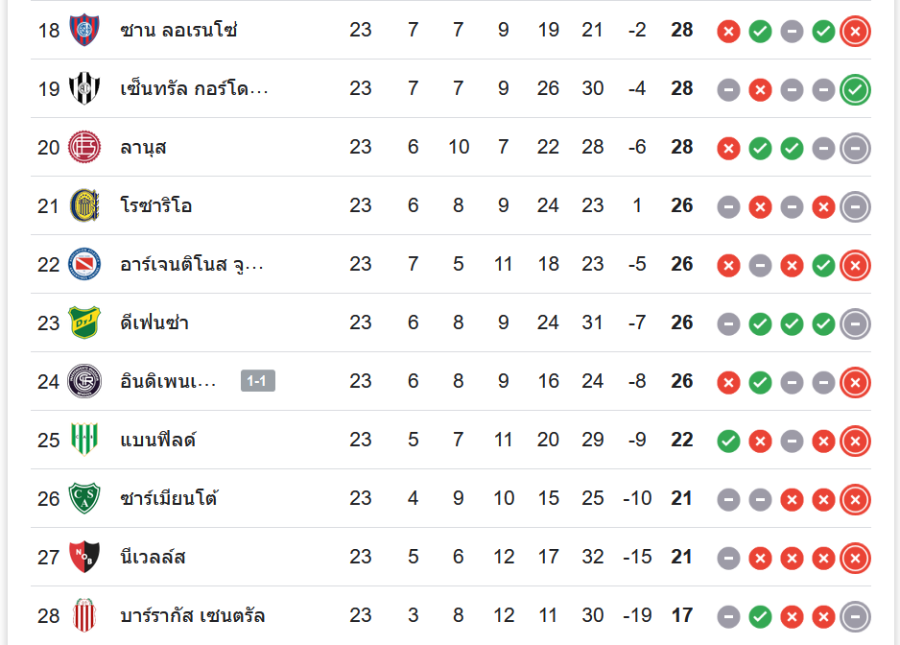Click the Central Córdoba crest in row 19
The height and width of the screenshot is (645, 900).
pos(83,89)
